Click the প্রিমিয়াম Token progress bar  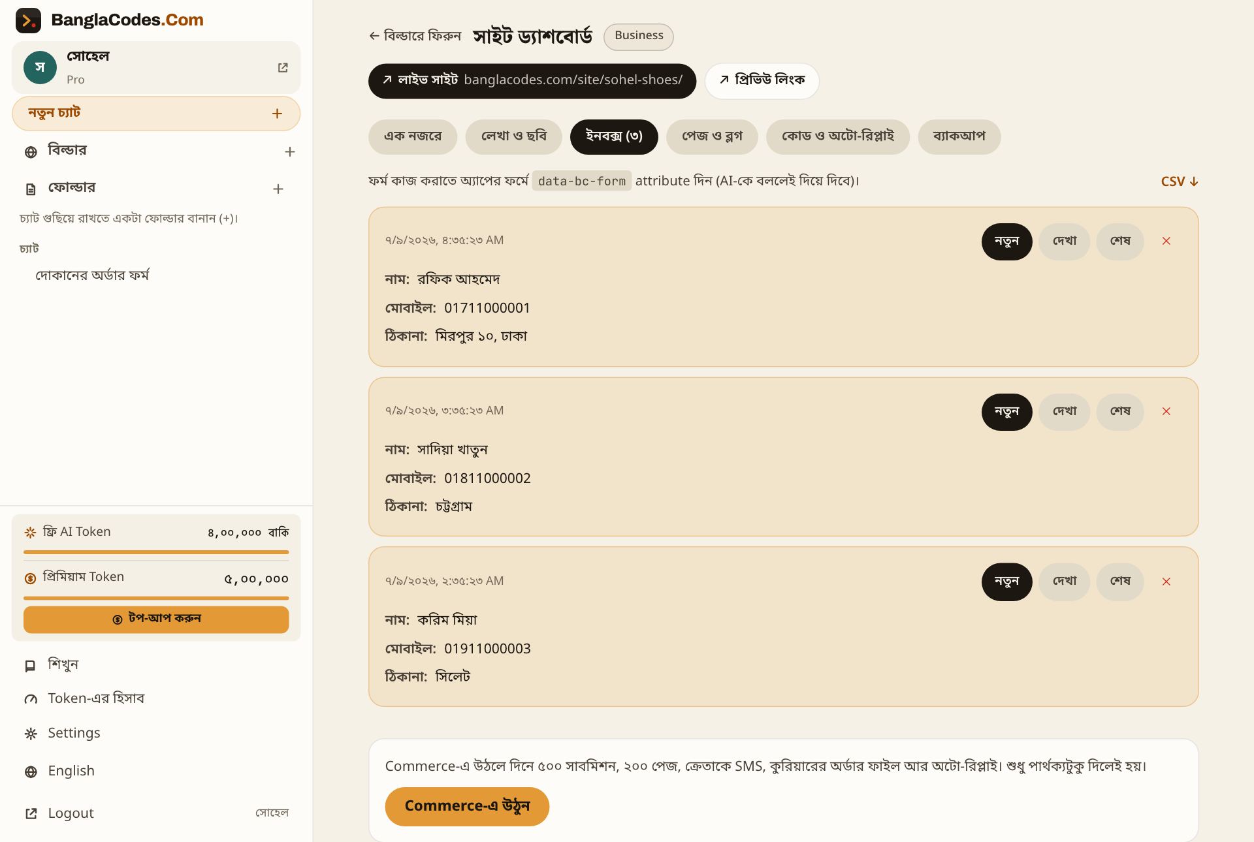pos(156,598)
